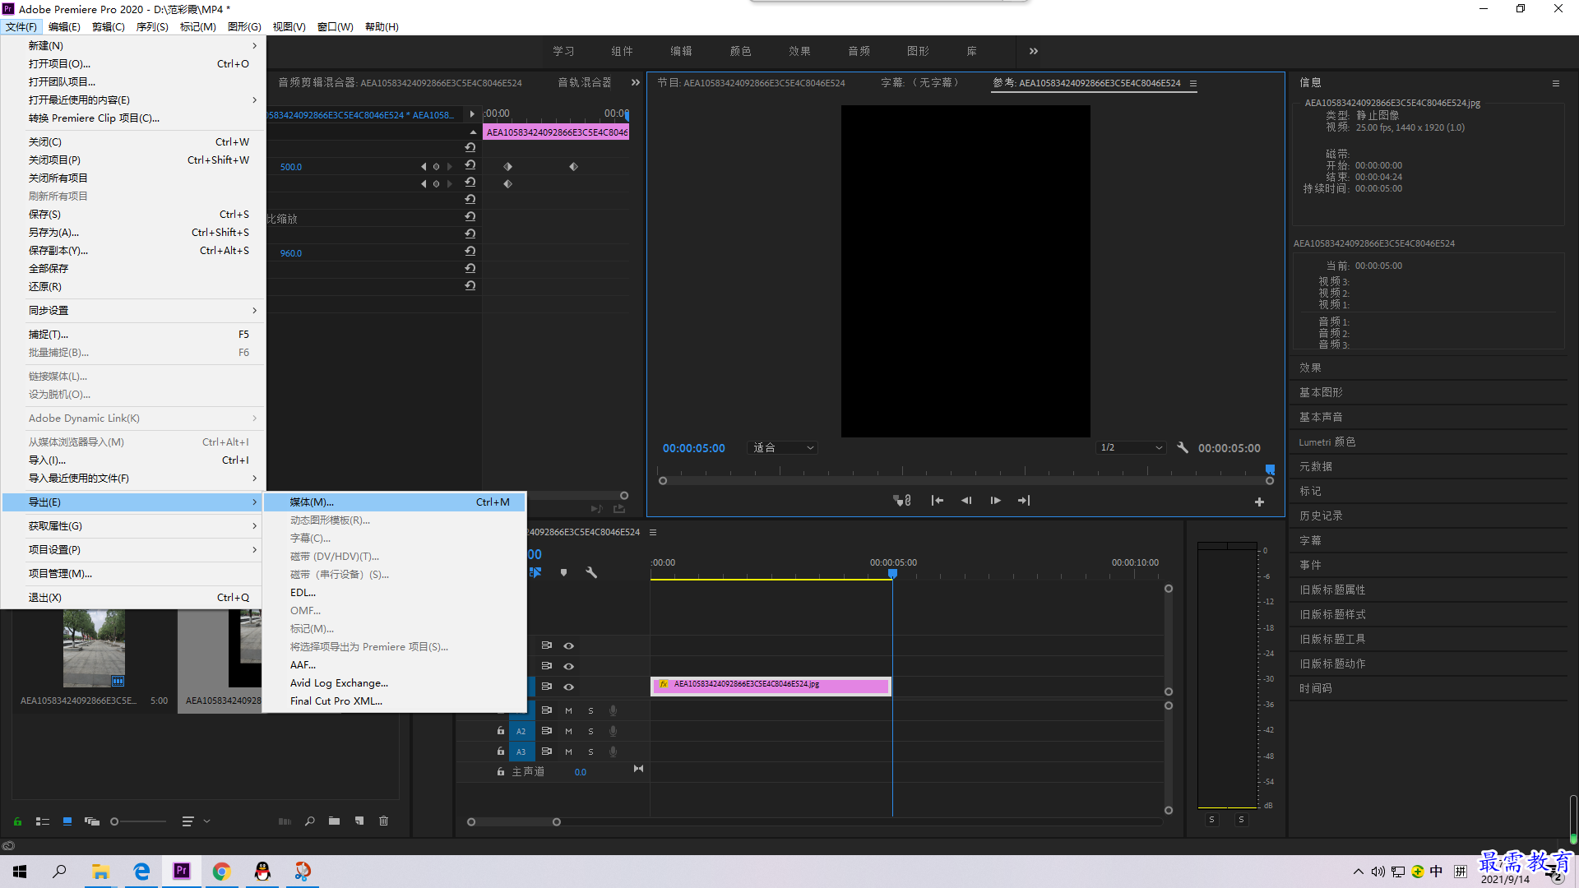
Task: Open the 编辑(E) menu in menu bar
Action: pos(64,26)
